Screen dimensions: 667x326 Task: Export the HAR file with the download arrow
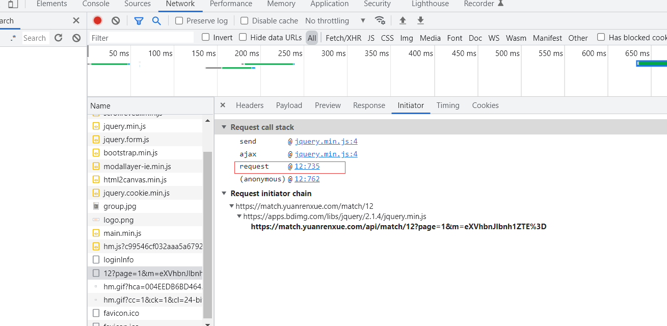[420, 20]
